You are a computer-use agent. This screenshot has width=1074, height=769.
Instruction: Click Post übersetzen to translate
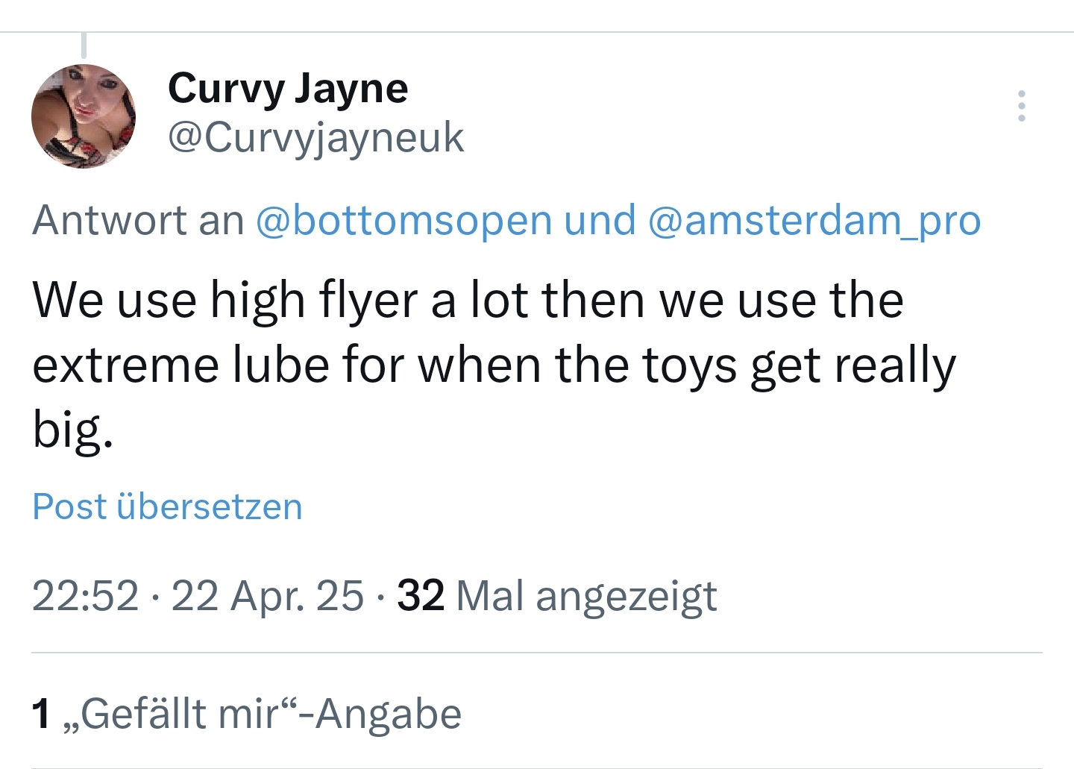tap(167, 507)
